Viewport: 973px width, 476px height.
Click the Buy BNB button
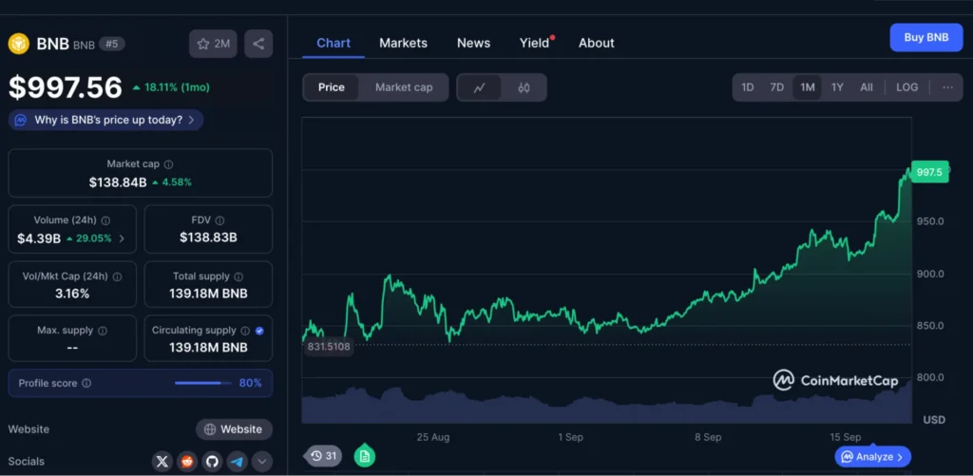click(925, 37)
